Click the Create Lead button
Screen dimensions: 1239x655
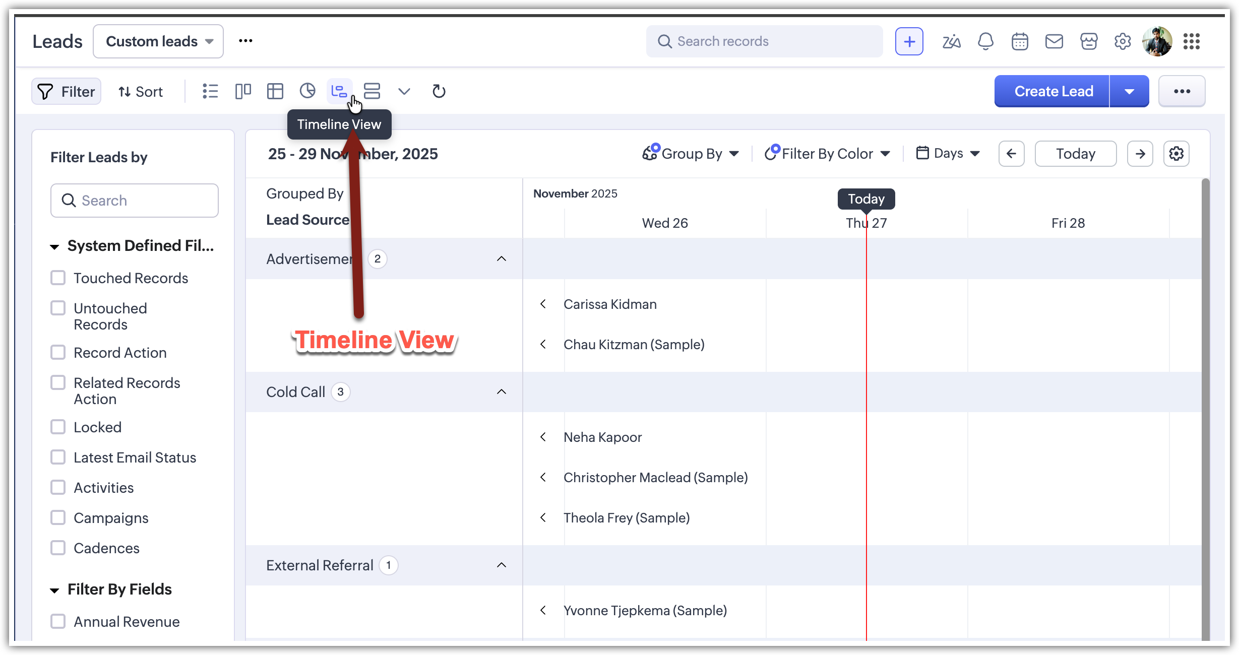pos(1052,91)
